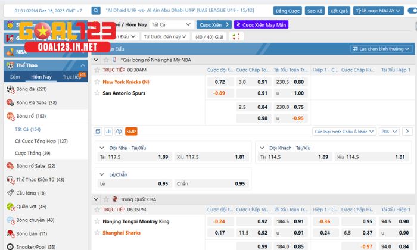Click the SMP orange button
This screenshot has height=250, width=417.
131,131
